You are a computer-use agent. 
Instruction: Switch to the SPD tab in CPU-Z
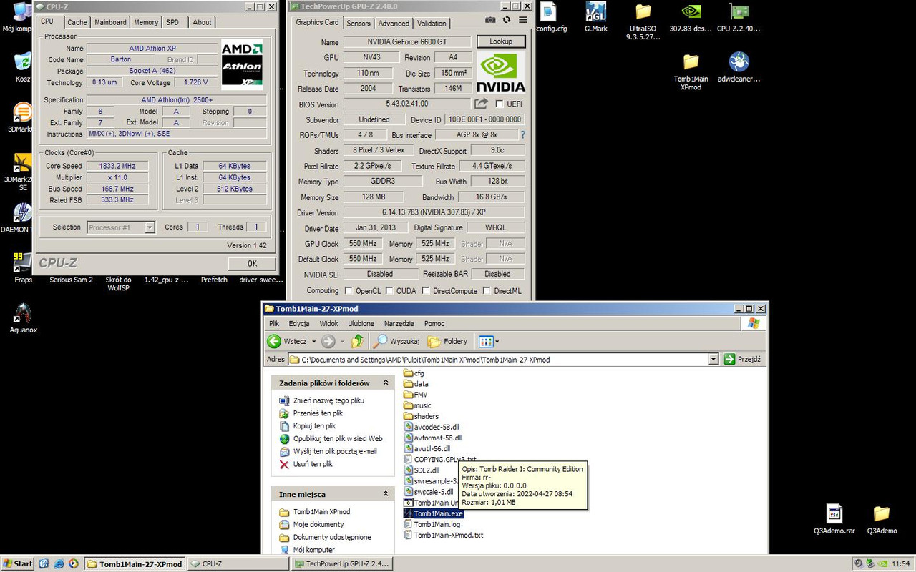(x=172, y=22)
